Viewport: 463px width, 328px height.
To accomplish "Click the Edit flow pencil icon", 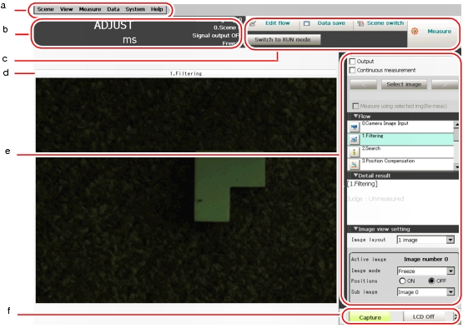I will pos(253,24).
